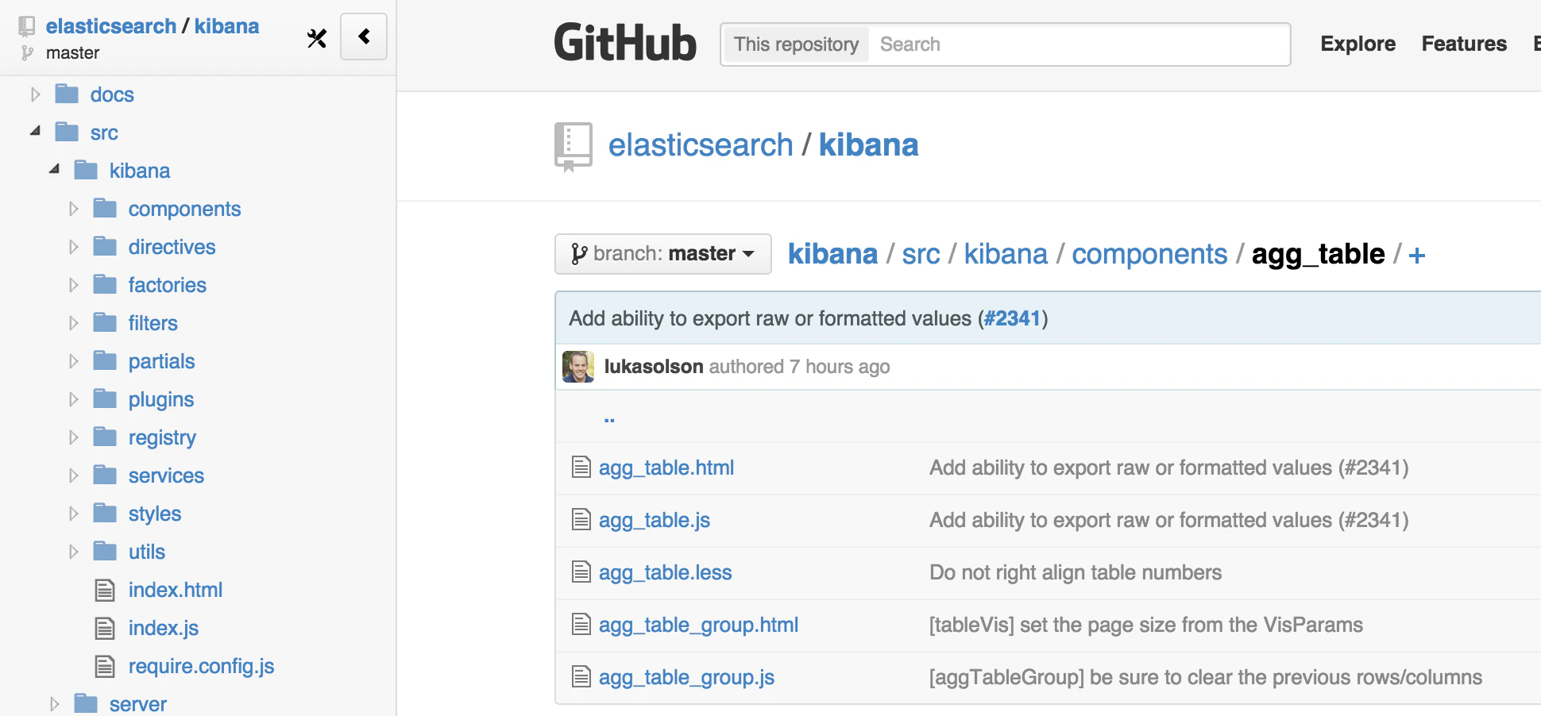Click the file icon next to agg_table_group.html
This screenshot has height=716, width=1541.
[581, 624]
